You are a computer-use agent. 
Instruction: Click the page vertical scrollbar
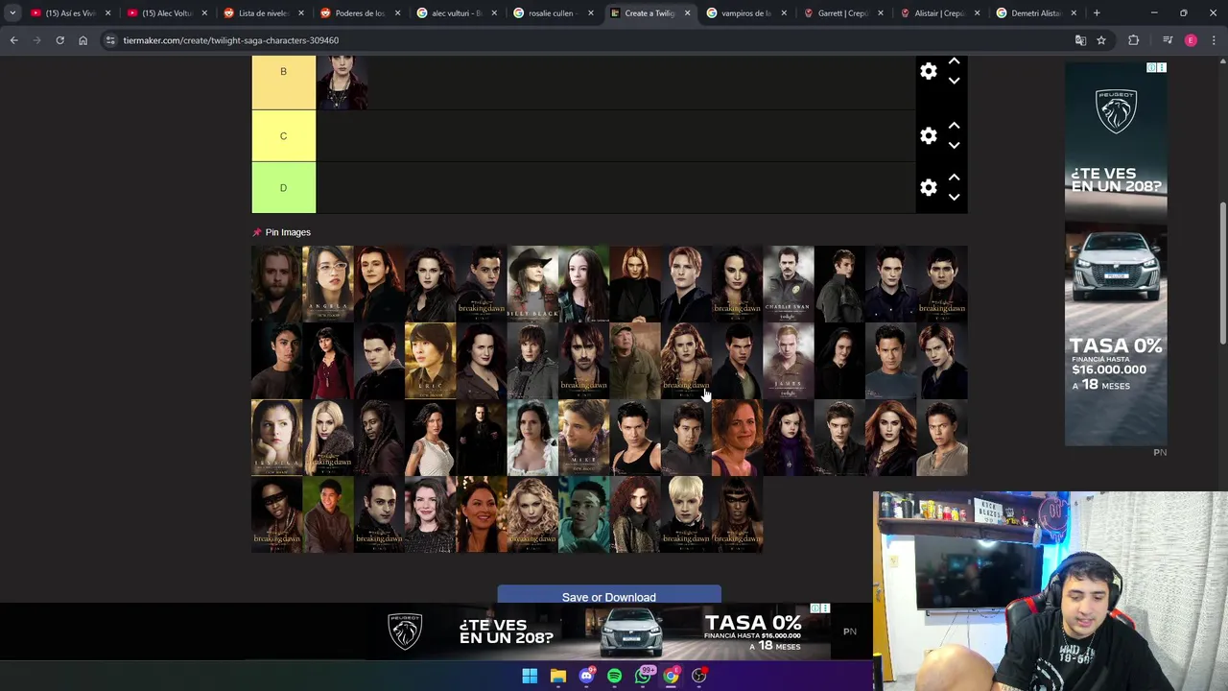click(1222, 274)
